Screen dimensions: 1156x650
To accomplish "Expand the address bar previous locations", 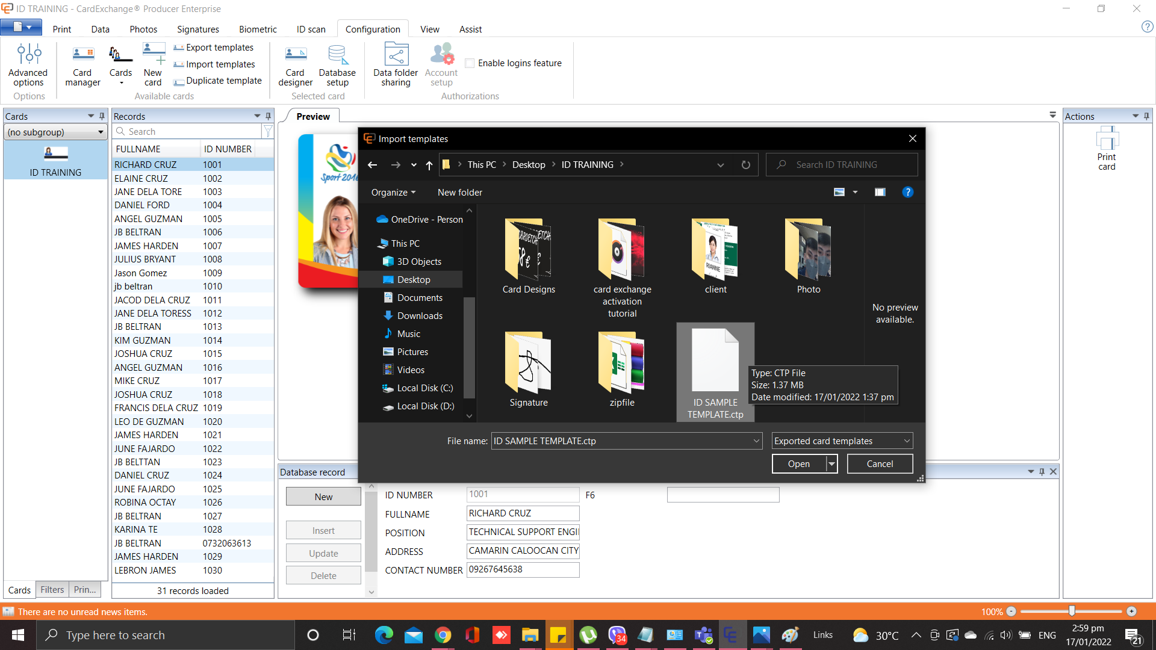I will 720,165.
